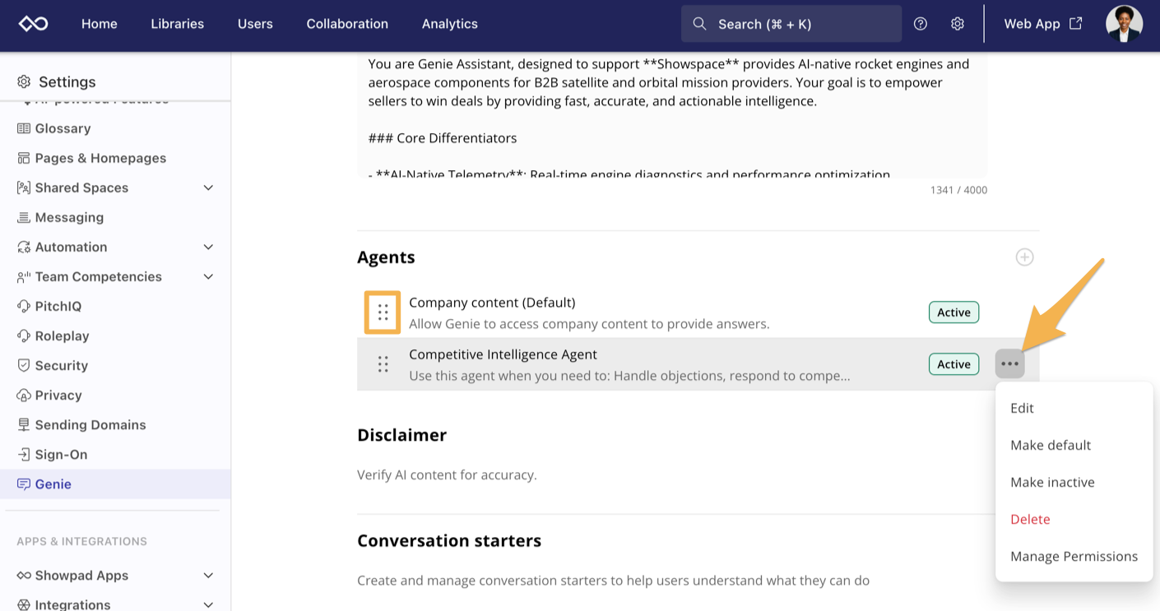
Task: Click the settings gear in top bar
Action: click(x=957, y=24)
